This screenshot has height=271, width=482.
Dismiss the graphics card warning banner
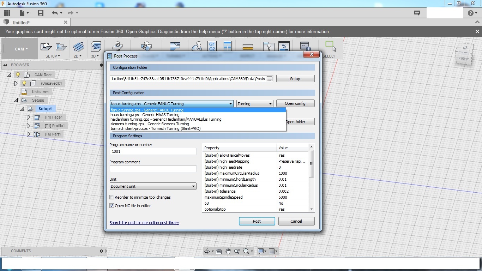[x=477, y=31]
